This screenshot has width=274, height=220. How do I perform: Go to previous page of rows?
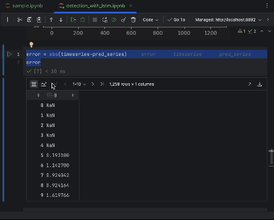[x=65, y=84]
